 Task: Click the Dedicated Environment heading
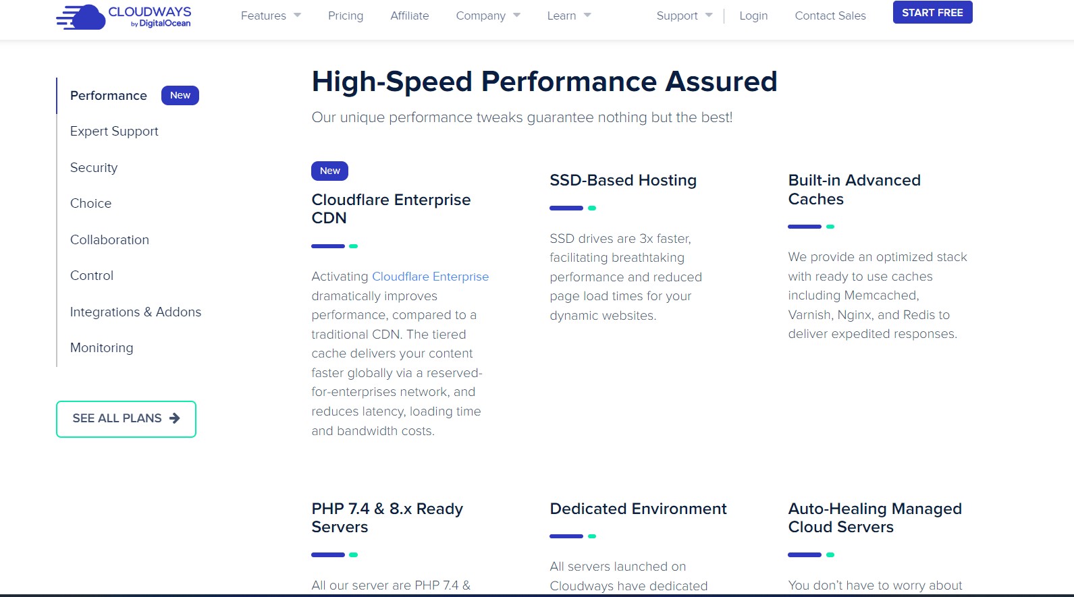(638, 509)
